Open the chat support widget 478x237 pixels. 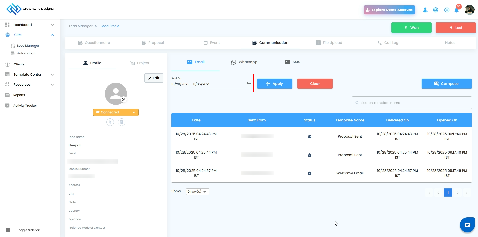click(x=467, y=225)
